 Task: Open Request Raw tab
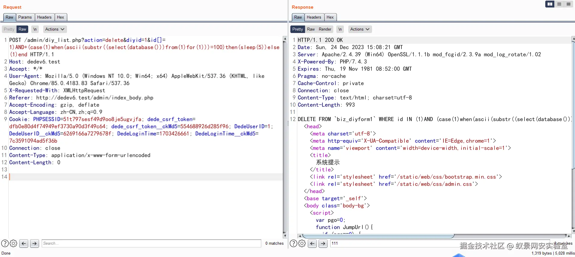click(10, 17)
